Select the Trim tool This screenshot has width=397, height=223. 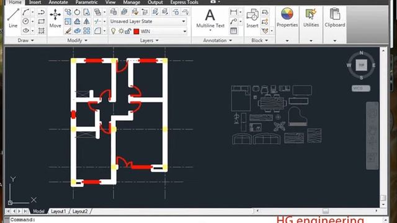97,21
